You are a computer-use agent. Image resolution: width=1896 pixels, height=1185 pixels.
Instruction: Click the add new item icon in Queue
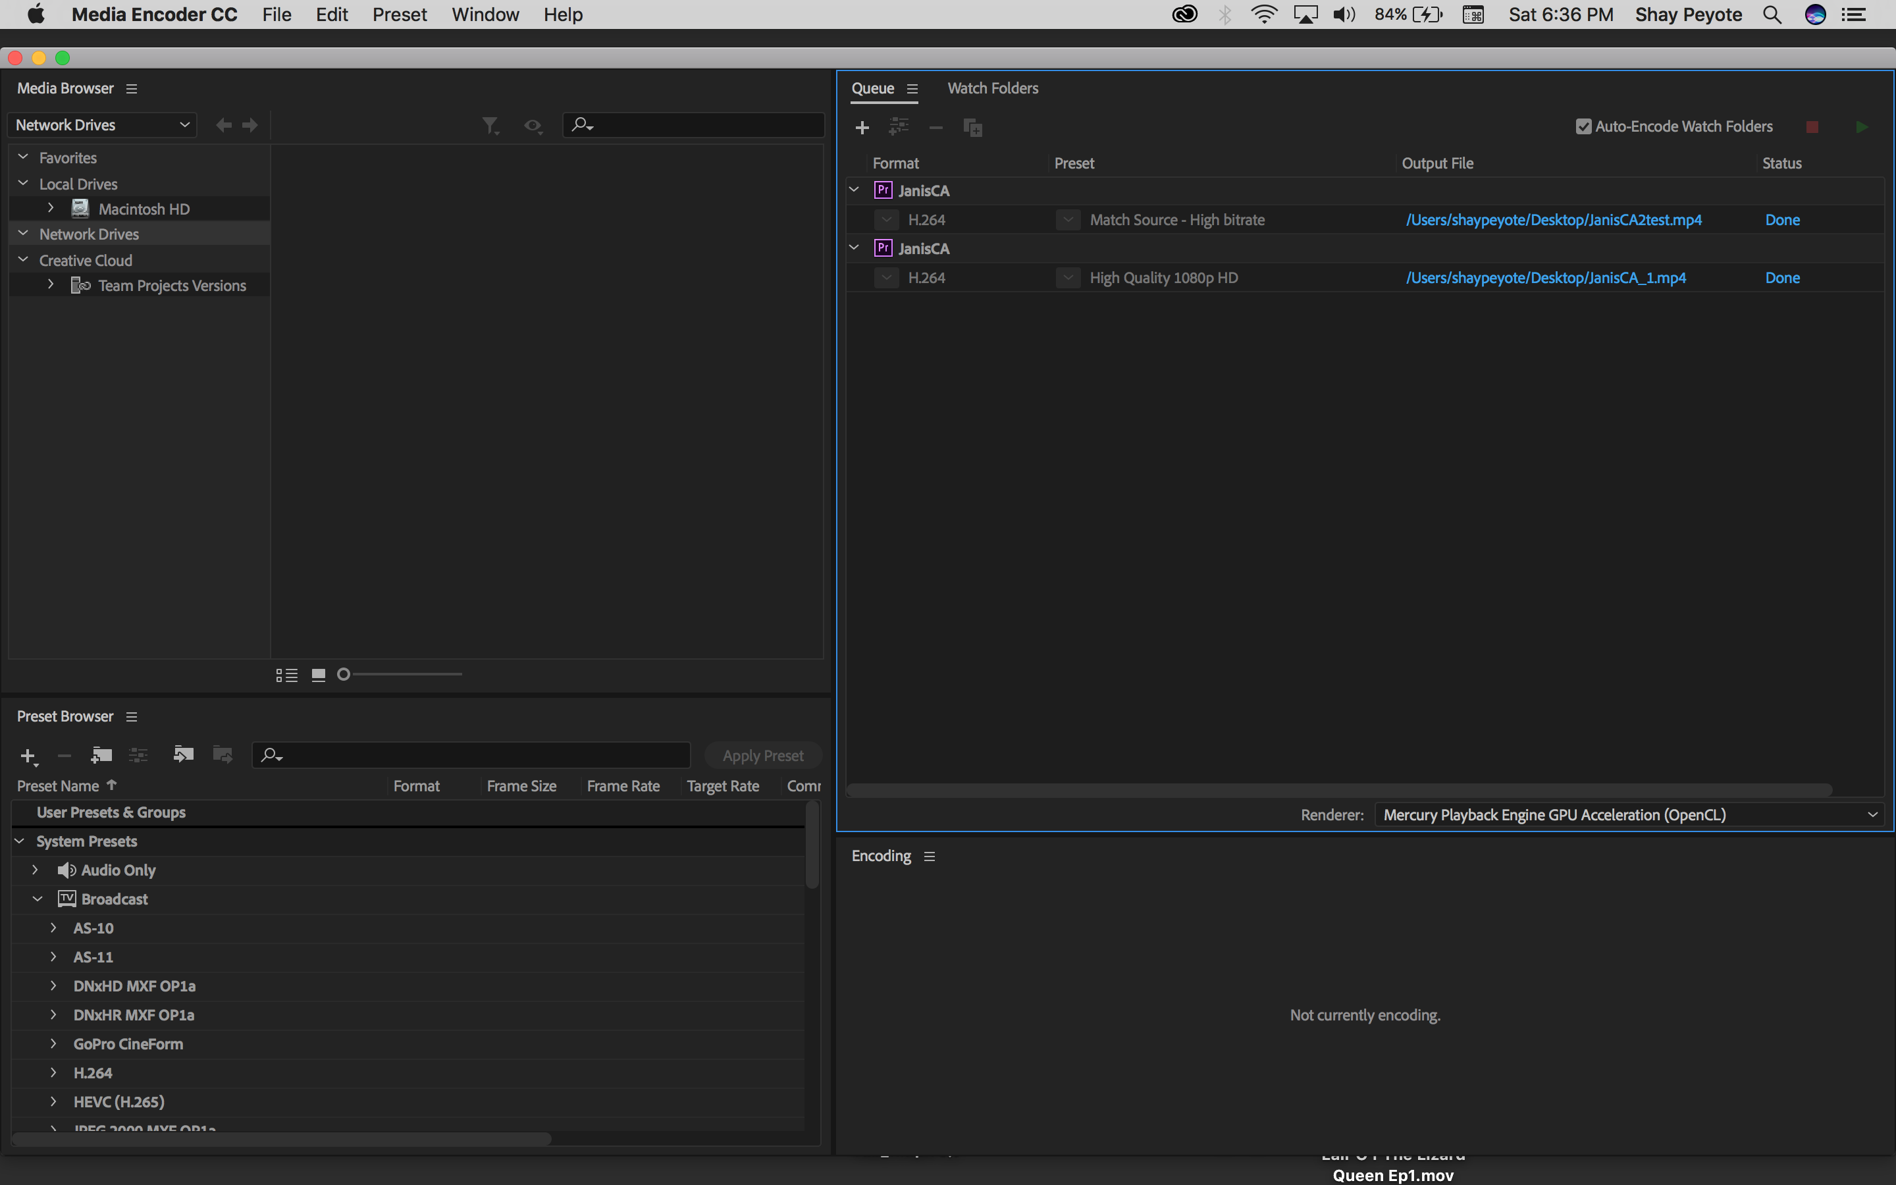(861, 126)
